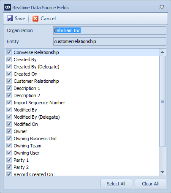Image resolution: width=171 pixels, height=193 pixels.
Task: Toggle the Created By (Delegate) checkbox
Action: pyautogui.click(x=9, y=67)
